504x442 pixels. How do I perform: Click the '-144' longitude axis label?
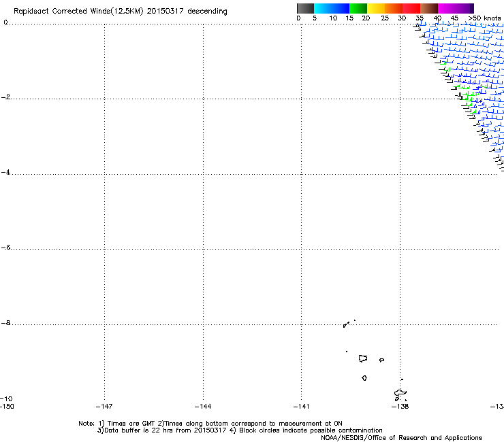(x=203, y=407)
